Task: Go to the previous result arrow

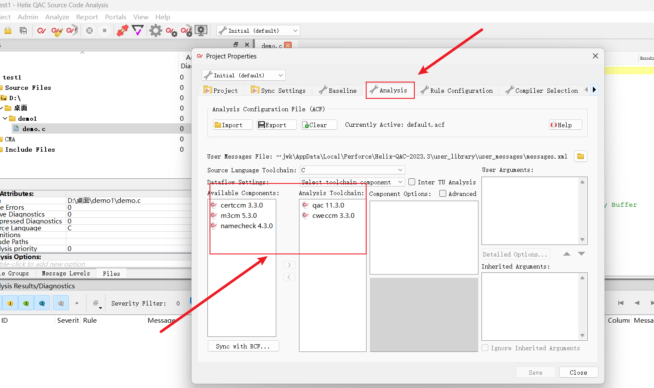Action: (637, 303)
